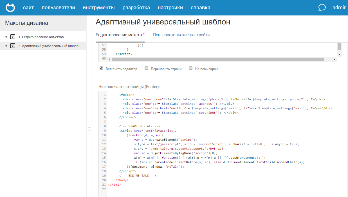Expand the Редактирование объектов tree node
The image size is (348, 197).
[x=6, y=37]
